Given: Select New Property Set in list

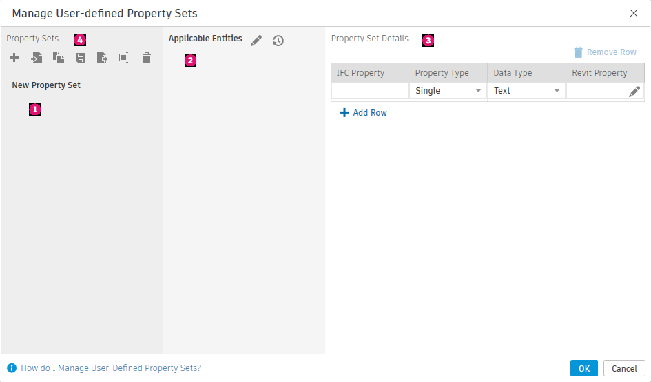Looking at the screenshot, I should [46, 85].
